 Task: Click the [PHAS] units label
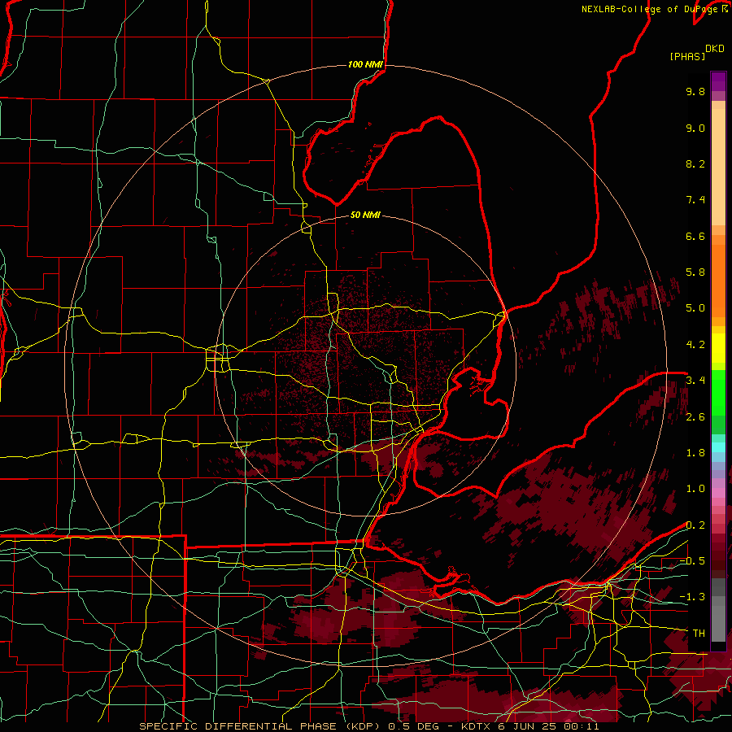[x=687, y=56]
